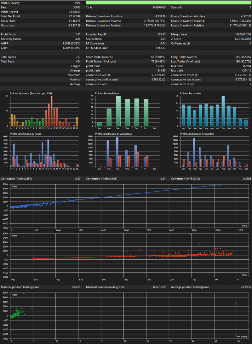
Task: Select the largest profit trade value 7 739.81
Action: click(160, 66)
